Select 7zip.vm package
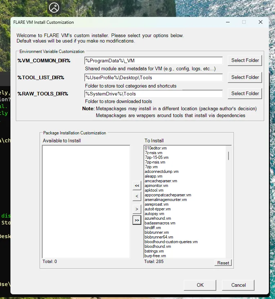Screen dimensions: 275x299 click(x=151, y=167)
